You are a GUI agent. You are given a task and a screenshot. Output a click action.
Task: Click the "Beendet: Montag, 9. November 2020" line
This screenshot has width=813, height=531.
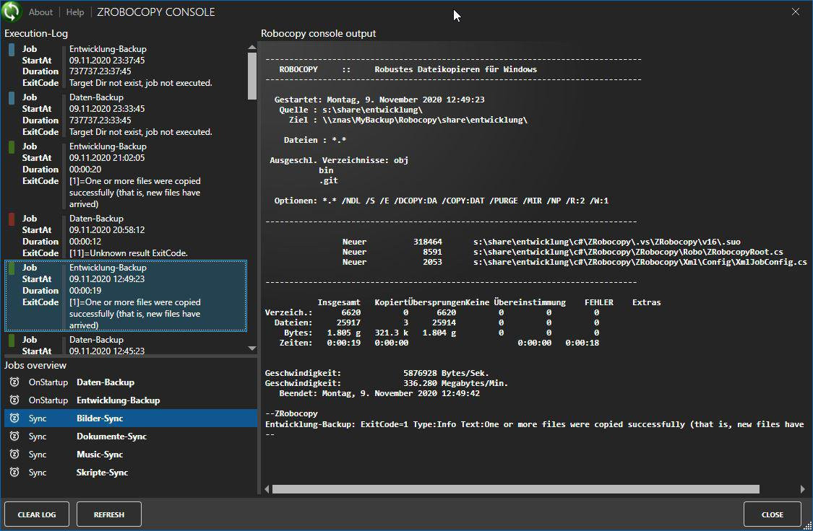click(379, 393)
